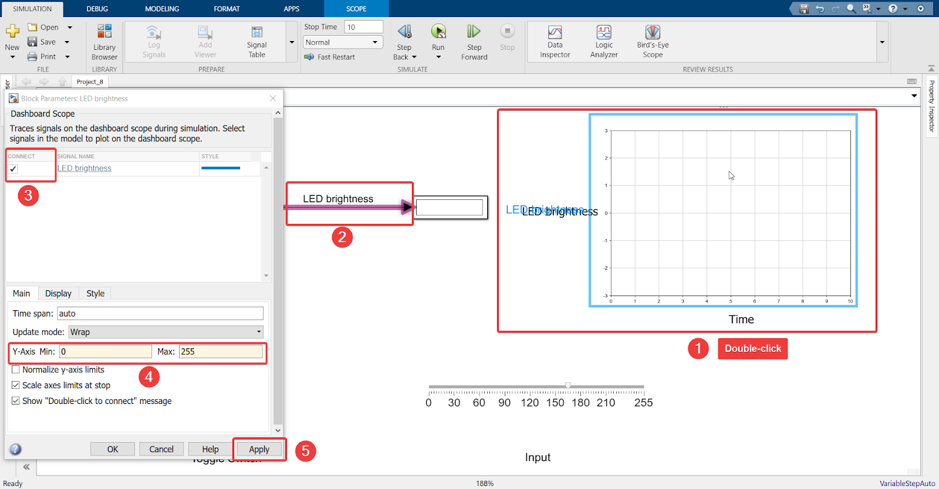Click the dialog help icon bottom-left

pyautogui.click(x=16, y=449)
